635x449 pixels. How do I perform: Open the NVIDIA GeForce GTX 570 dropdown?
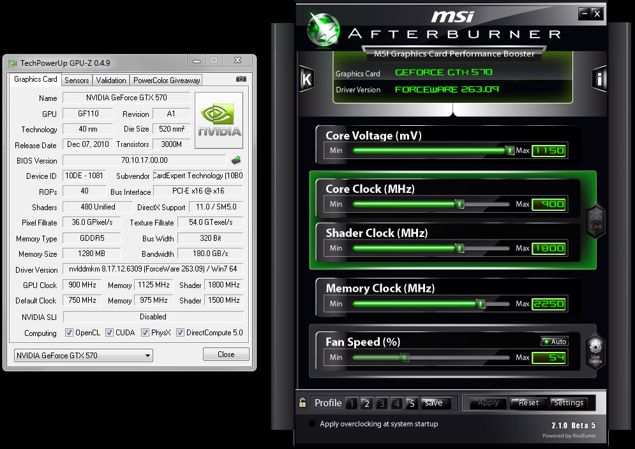[84, 355]
